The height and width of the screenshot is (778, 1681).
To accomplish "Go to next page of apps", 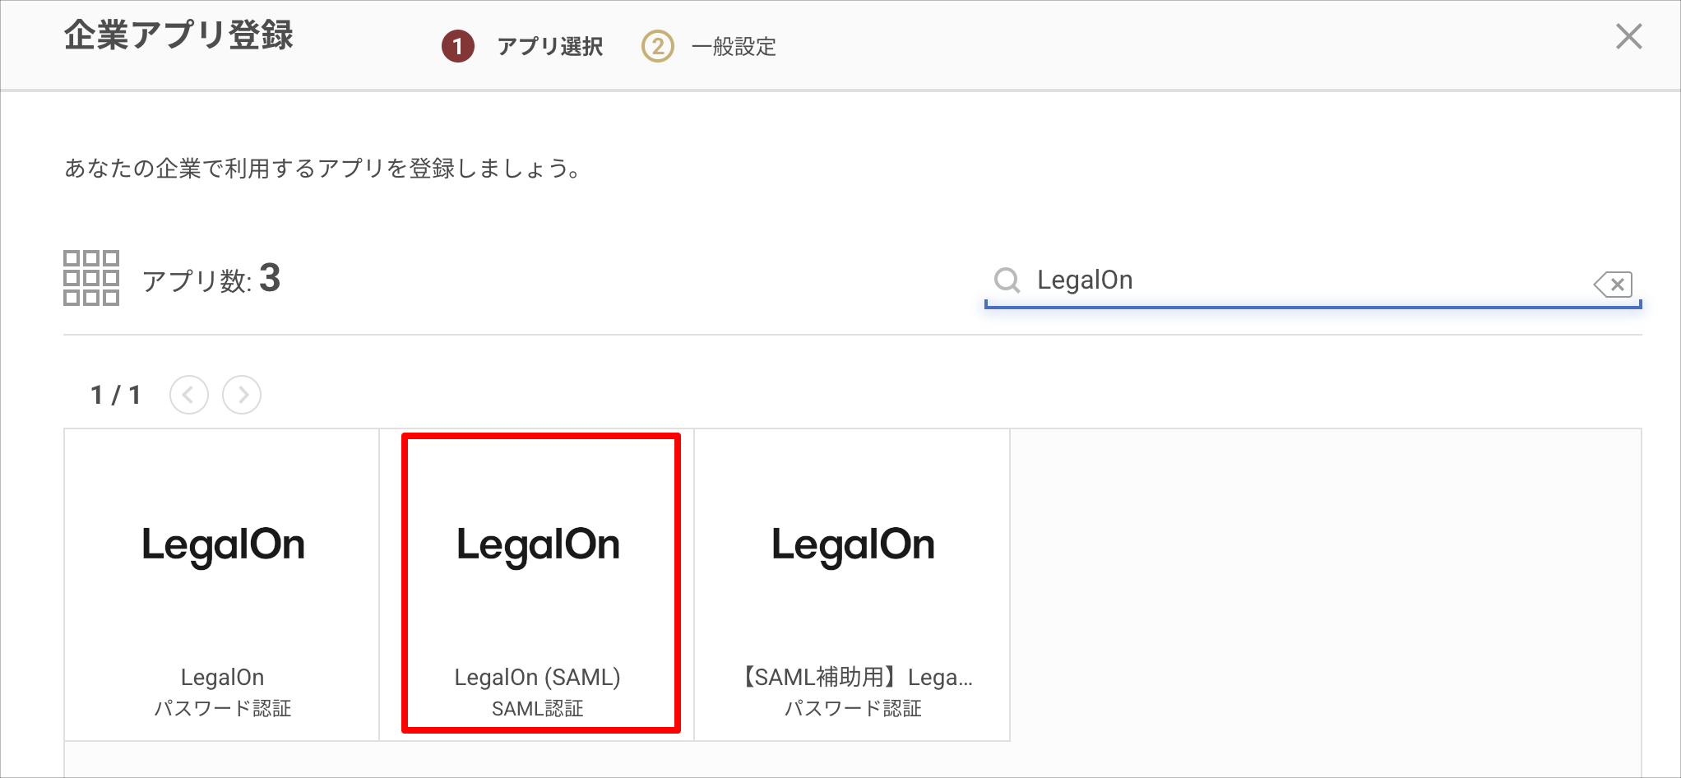I will (x=242, y=395).
